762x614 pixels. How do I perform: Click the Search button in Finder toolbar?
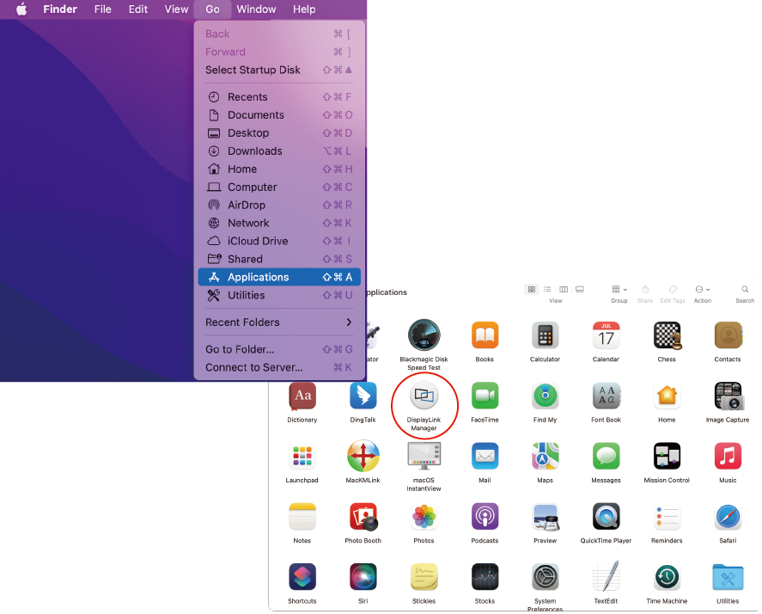tap(745, 290)
